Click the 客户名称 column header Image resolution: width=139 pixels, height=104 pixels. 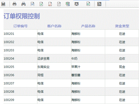(54, 26)
